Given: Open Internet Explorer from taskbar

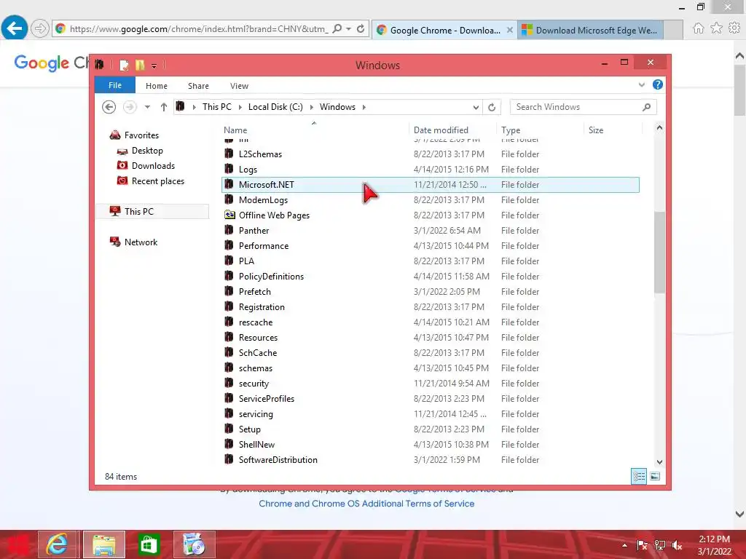Looking at the screenshot, I should 57,544.
